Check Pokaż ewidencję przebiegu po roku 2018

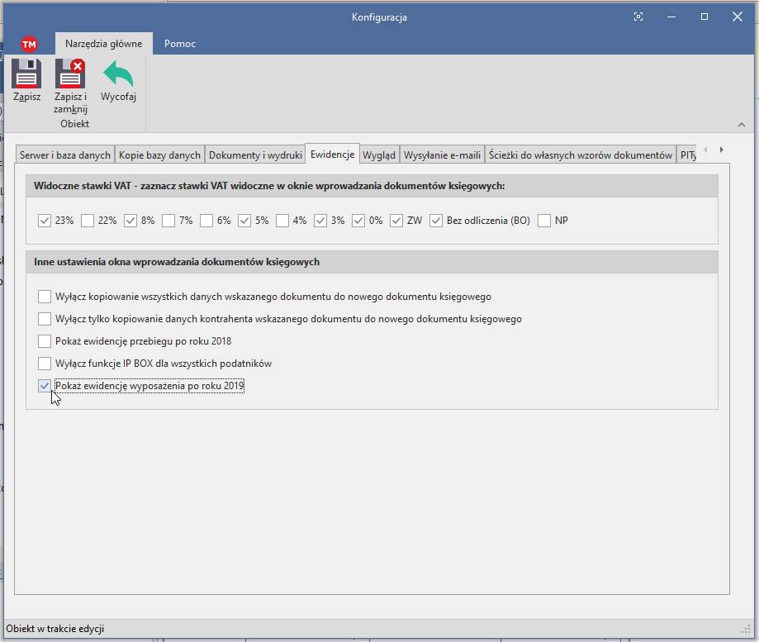tap(45, 341)
